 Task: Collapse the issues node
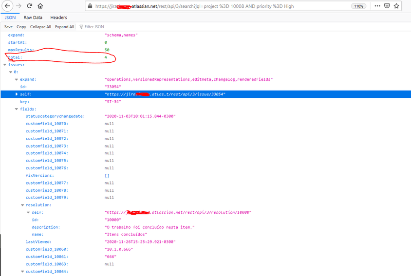pyautogui.click(x=5, y=65)
